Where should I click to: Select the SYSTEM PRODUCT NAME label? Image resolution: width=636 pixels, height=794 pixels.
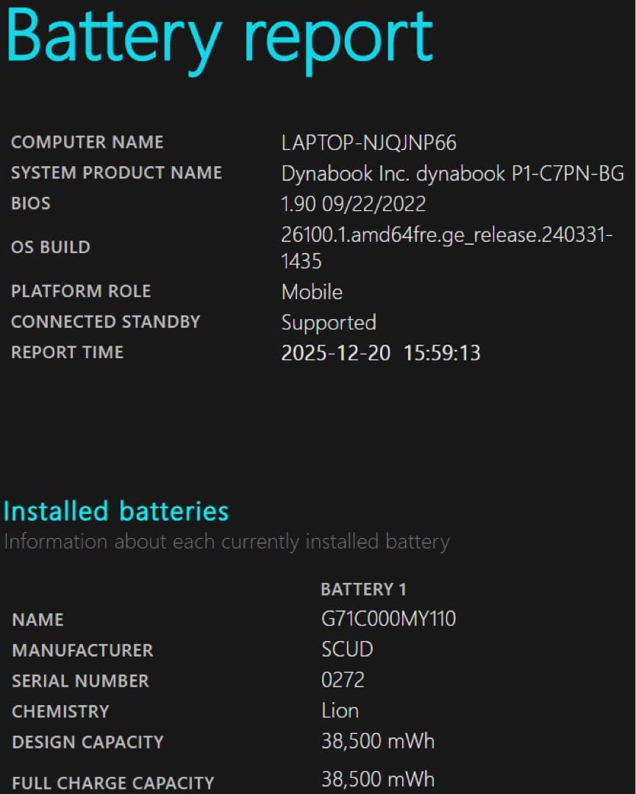tap(116, 174)
